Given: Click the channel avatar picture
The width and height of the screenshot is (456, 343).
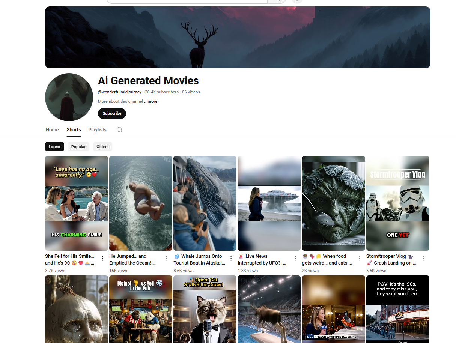Looking at the screenshot, I should [x=69, y=97].
